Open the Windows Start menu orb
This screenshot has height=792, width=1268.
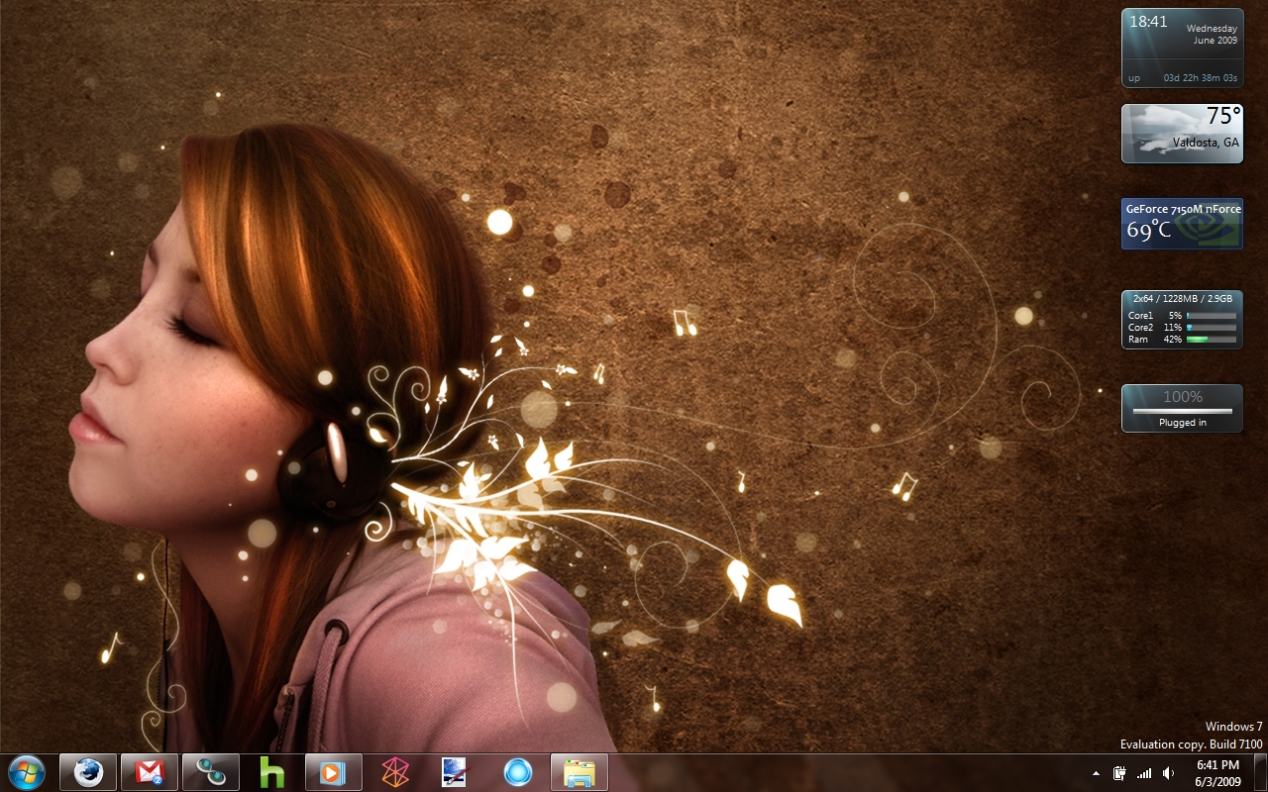26,771
